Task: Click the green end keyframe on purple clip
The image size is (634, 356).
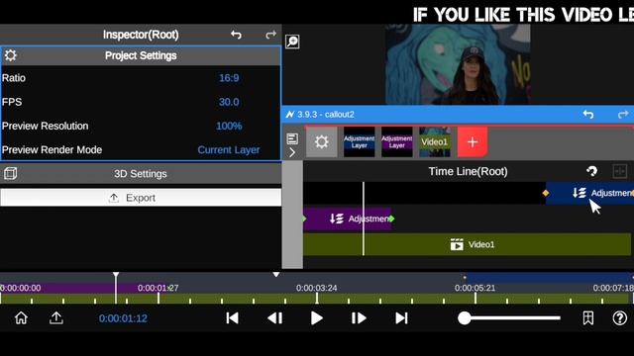Action: click(x=391, y=219)
